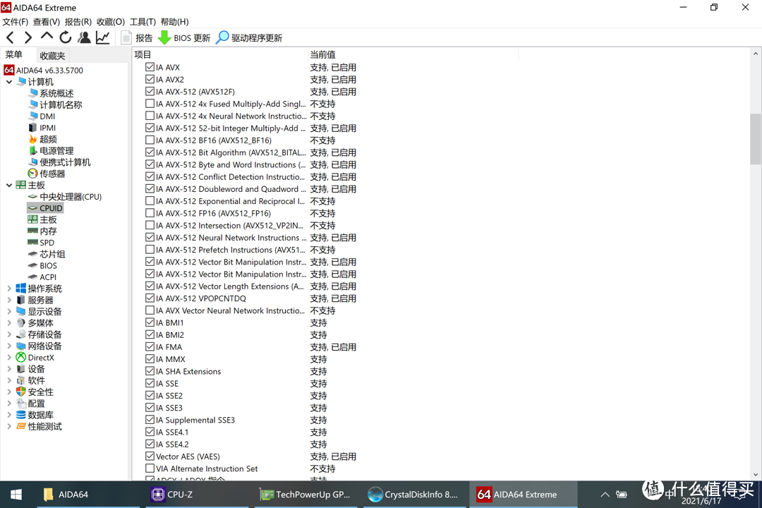This screenshot has height=508, width=762.
Task: Toggle the IA AVX checkbox
Action: [150, 67]
